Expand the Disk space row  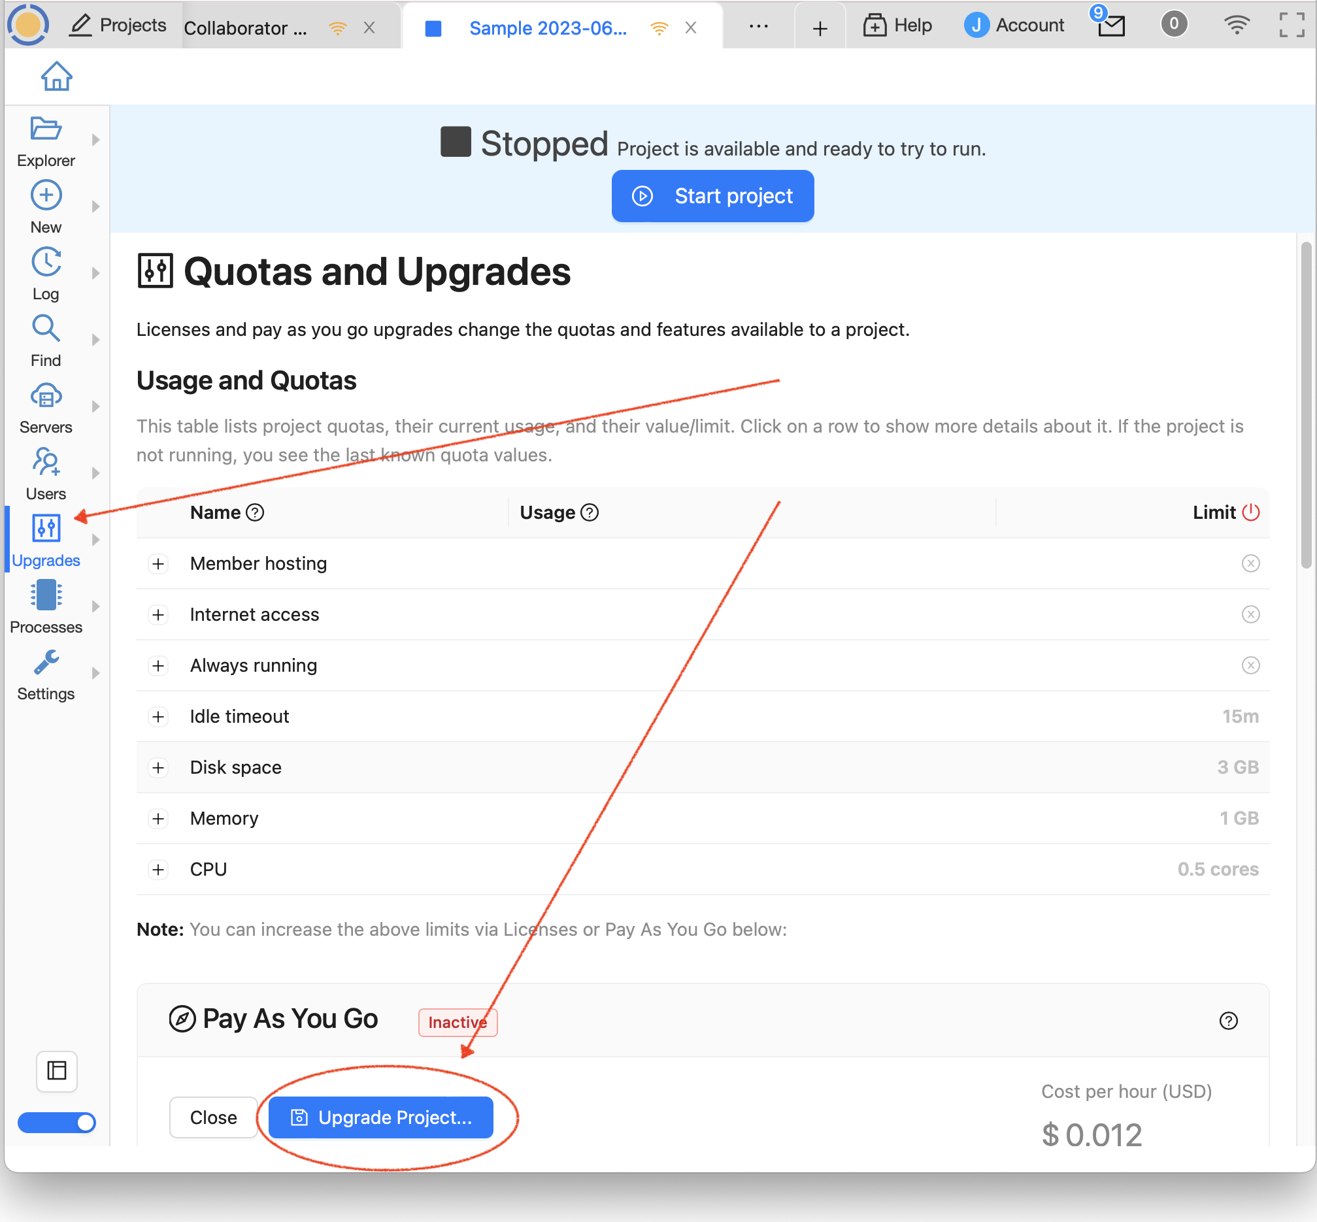point(158,768)
